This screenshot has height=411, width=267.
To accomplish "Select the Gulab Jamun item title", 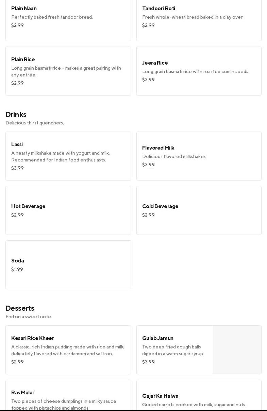I will [158, 338].
